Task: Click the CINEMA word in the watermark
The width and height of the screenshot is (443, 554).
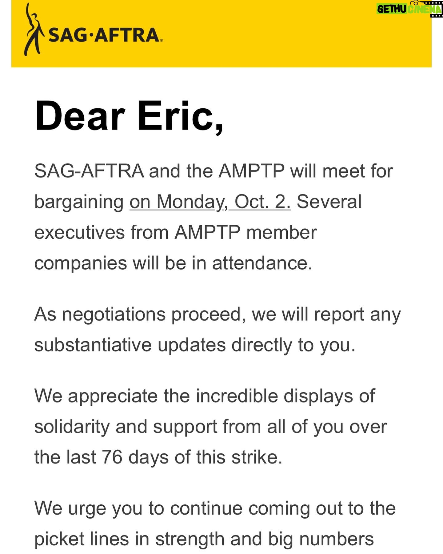Action: [x=425, y=10]
